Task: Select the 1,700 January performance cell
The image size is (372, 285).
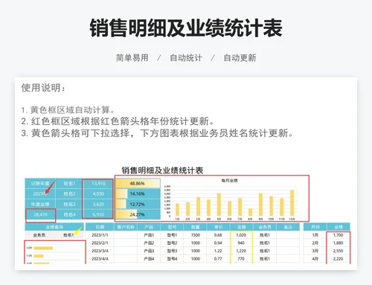Action: 339,235
